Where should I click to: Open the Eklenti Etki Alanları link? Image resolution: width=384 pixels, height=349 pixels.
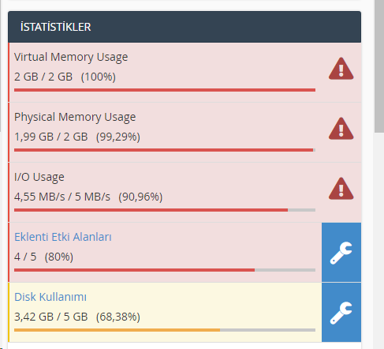[63, 237]
